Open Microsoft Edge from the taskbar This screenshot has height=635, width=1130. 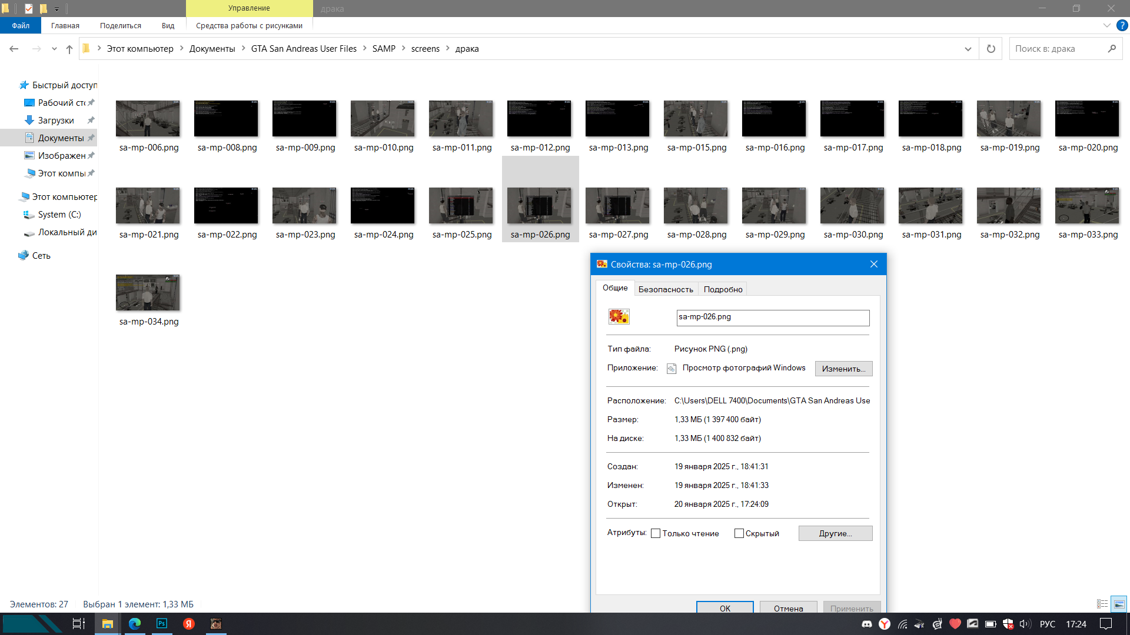[135, 624]
